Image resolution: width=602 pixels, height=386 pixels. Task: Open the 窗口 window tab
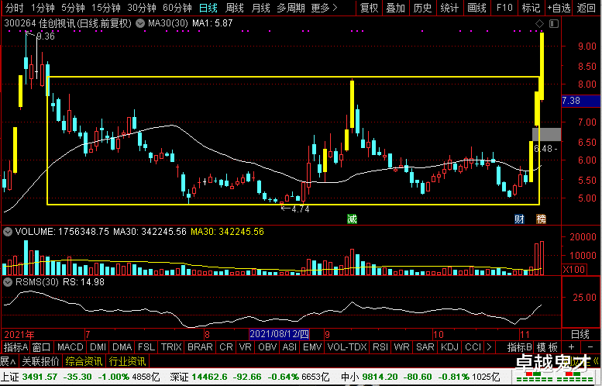41,347
